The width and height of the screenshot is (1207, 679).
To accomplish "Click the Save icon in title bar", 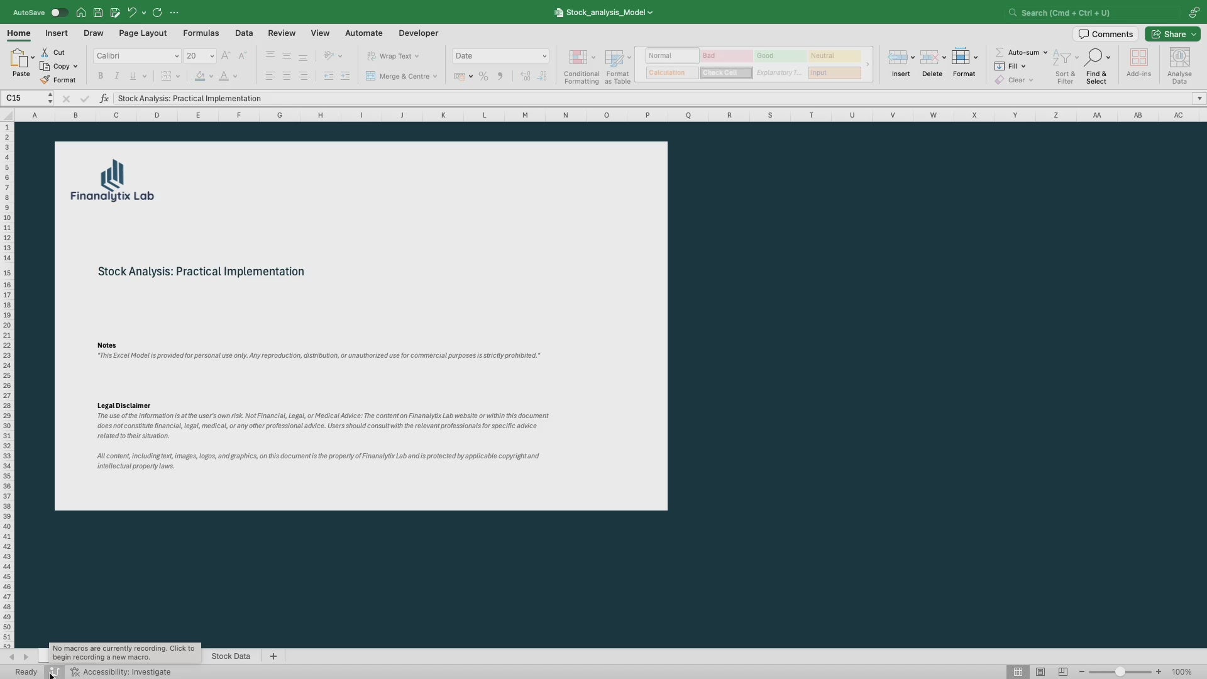I will (x=98, y=13).
